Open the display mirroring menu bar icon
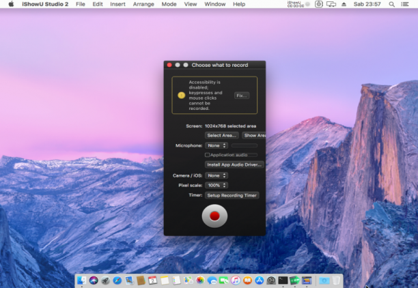Image resolution: width=418 pixels, height=288 pixels. (x=331, y=4)
